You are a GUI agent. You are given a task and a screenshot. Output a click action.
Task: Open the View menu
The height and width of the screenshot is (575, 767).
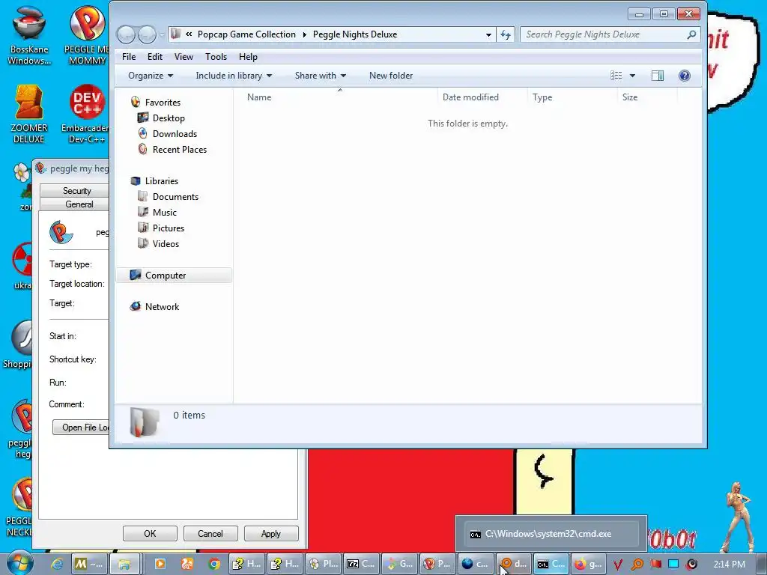tap(184, 57)
